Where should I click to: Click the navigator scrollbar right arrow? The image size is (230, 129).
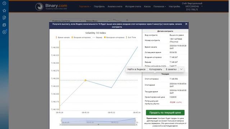(x=137, y=125)
